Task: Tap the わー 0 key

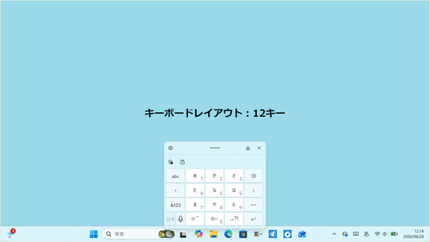Action: 214,219
